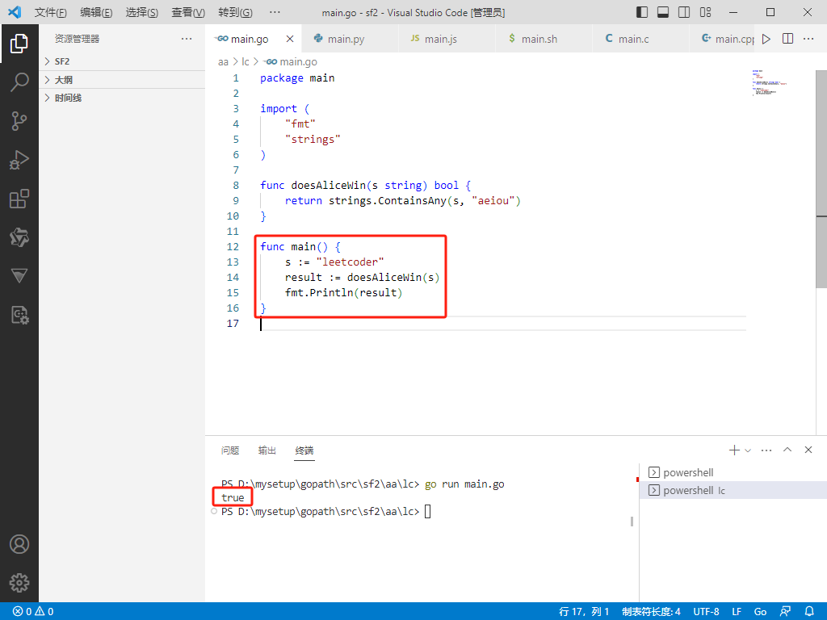Viewport: 827px width, 620px height.
Task: Run the Go file with play button
Action: [766, 39]
